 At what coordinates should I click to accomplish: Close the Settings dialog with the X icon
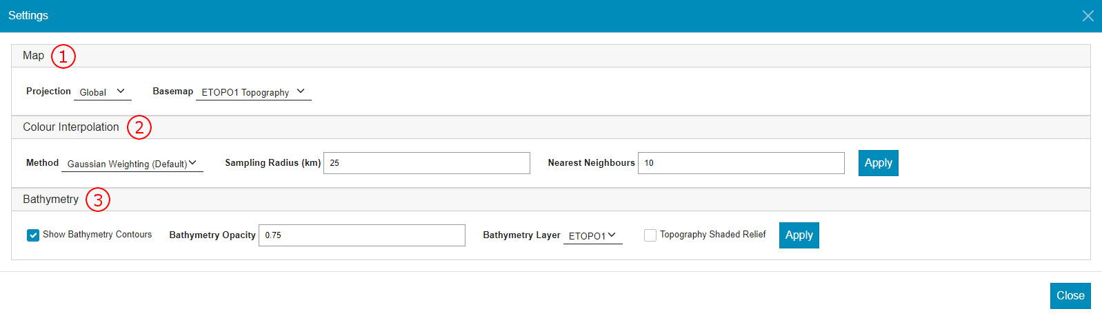(1088, 16)
